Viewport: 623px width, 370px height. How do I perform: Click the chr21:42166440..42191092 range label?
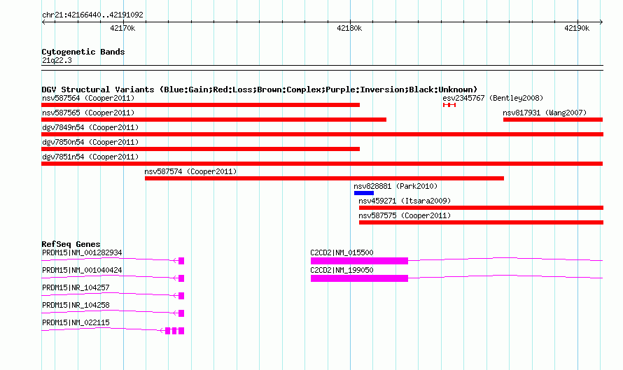(92, 15)
